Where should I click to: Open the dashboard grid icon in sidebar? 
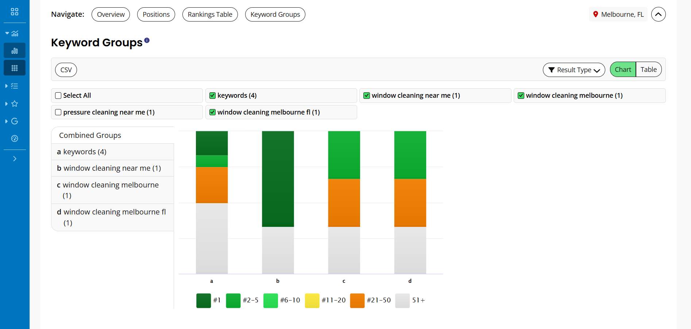pos(15,12)
